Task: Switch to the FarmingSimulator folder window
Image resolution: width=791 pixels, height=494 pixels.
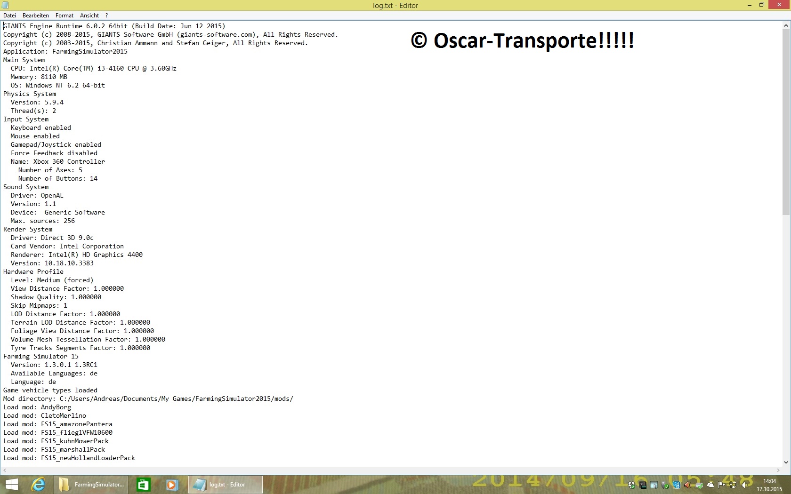Action: tap(91, 485)
